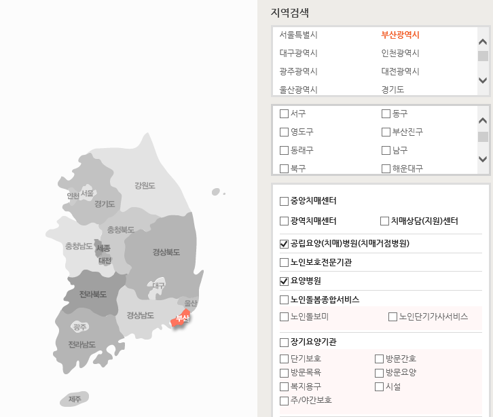
Task: Click 대구 on the map
Action: tap(158, 285)
